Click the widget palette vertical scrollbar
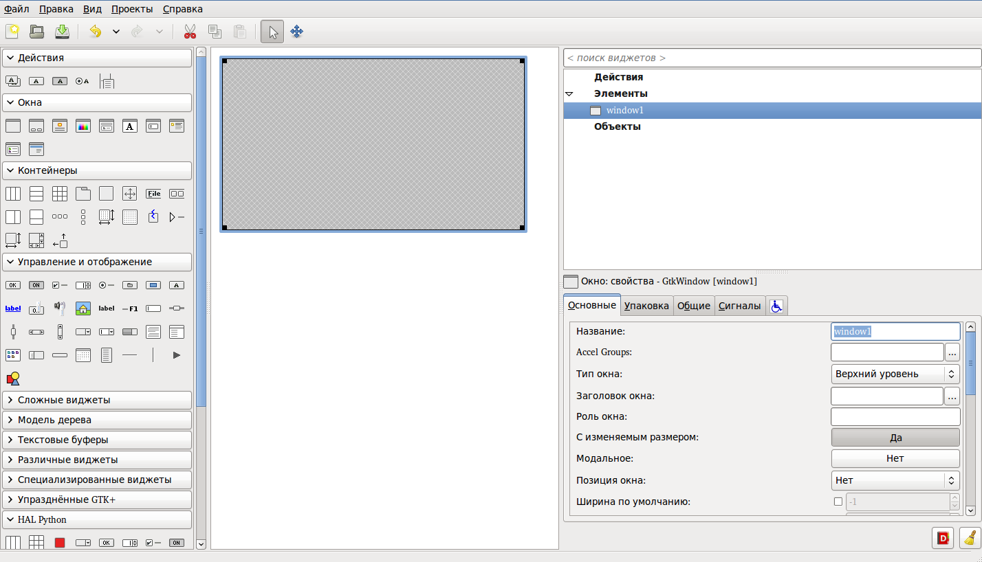 tap(201, 297)
